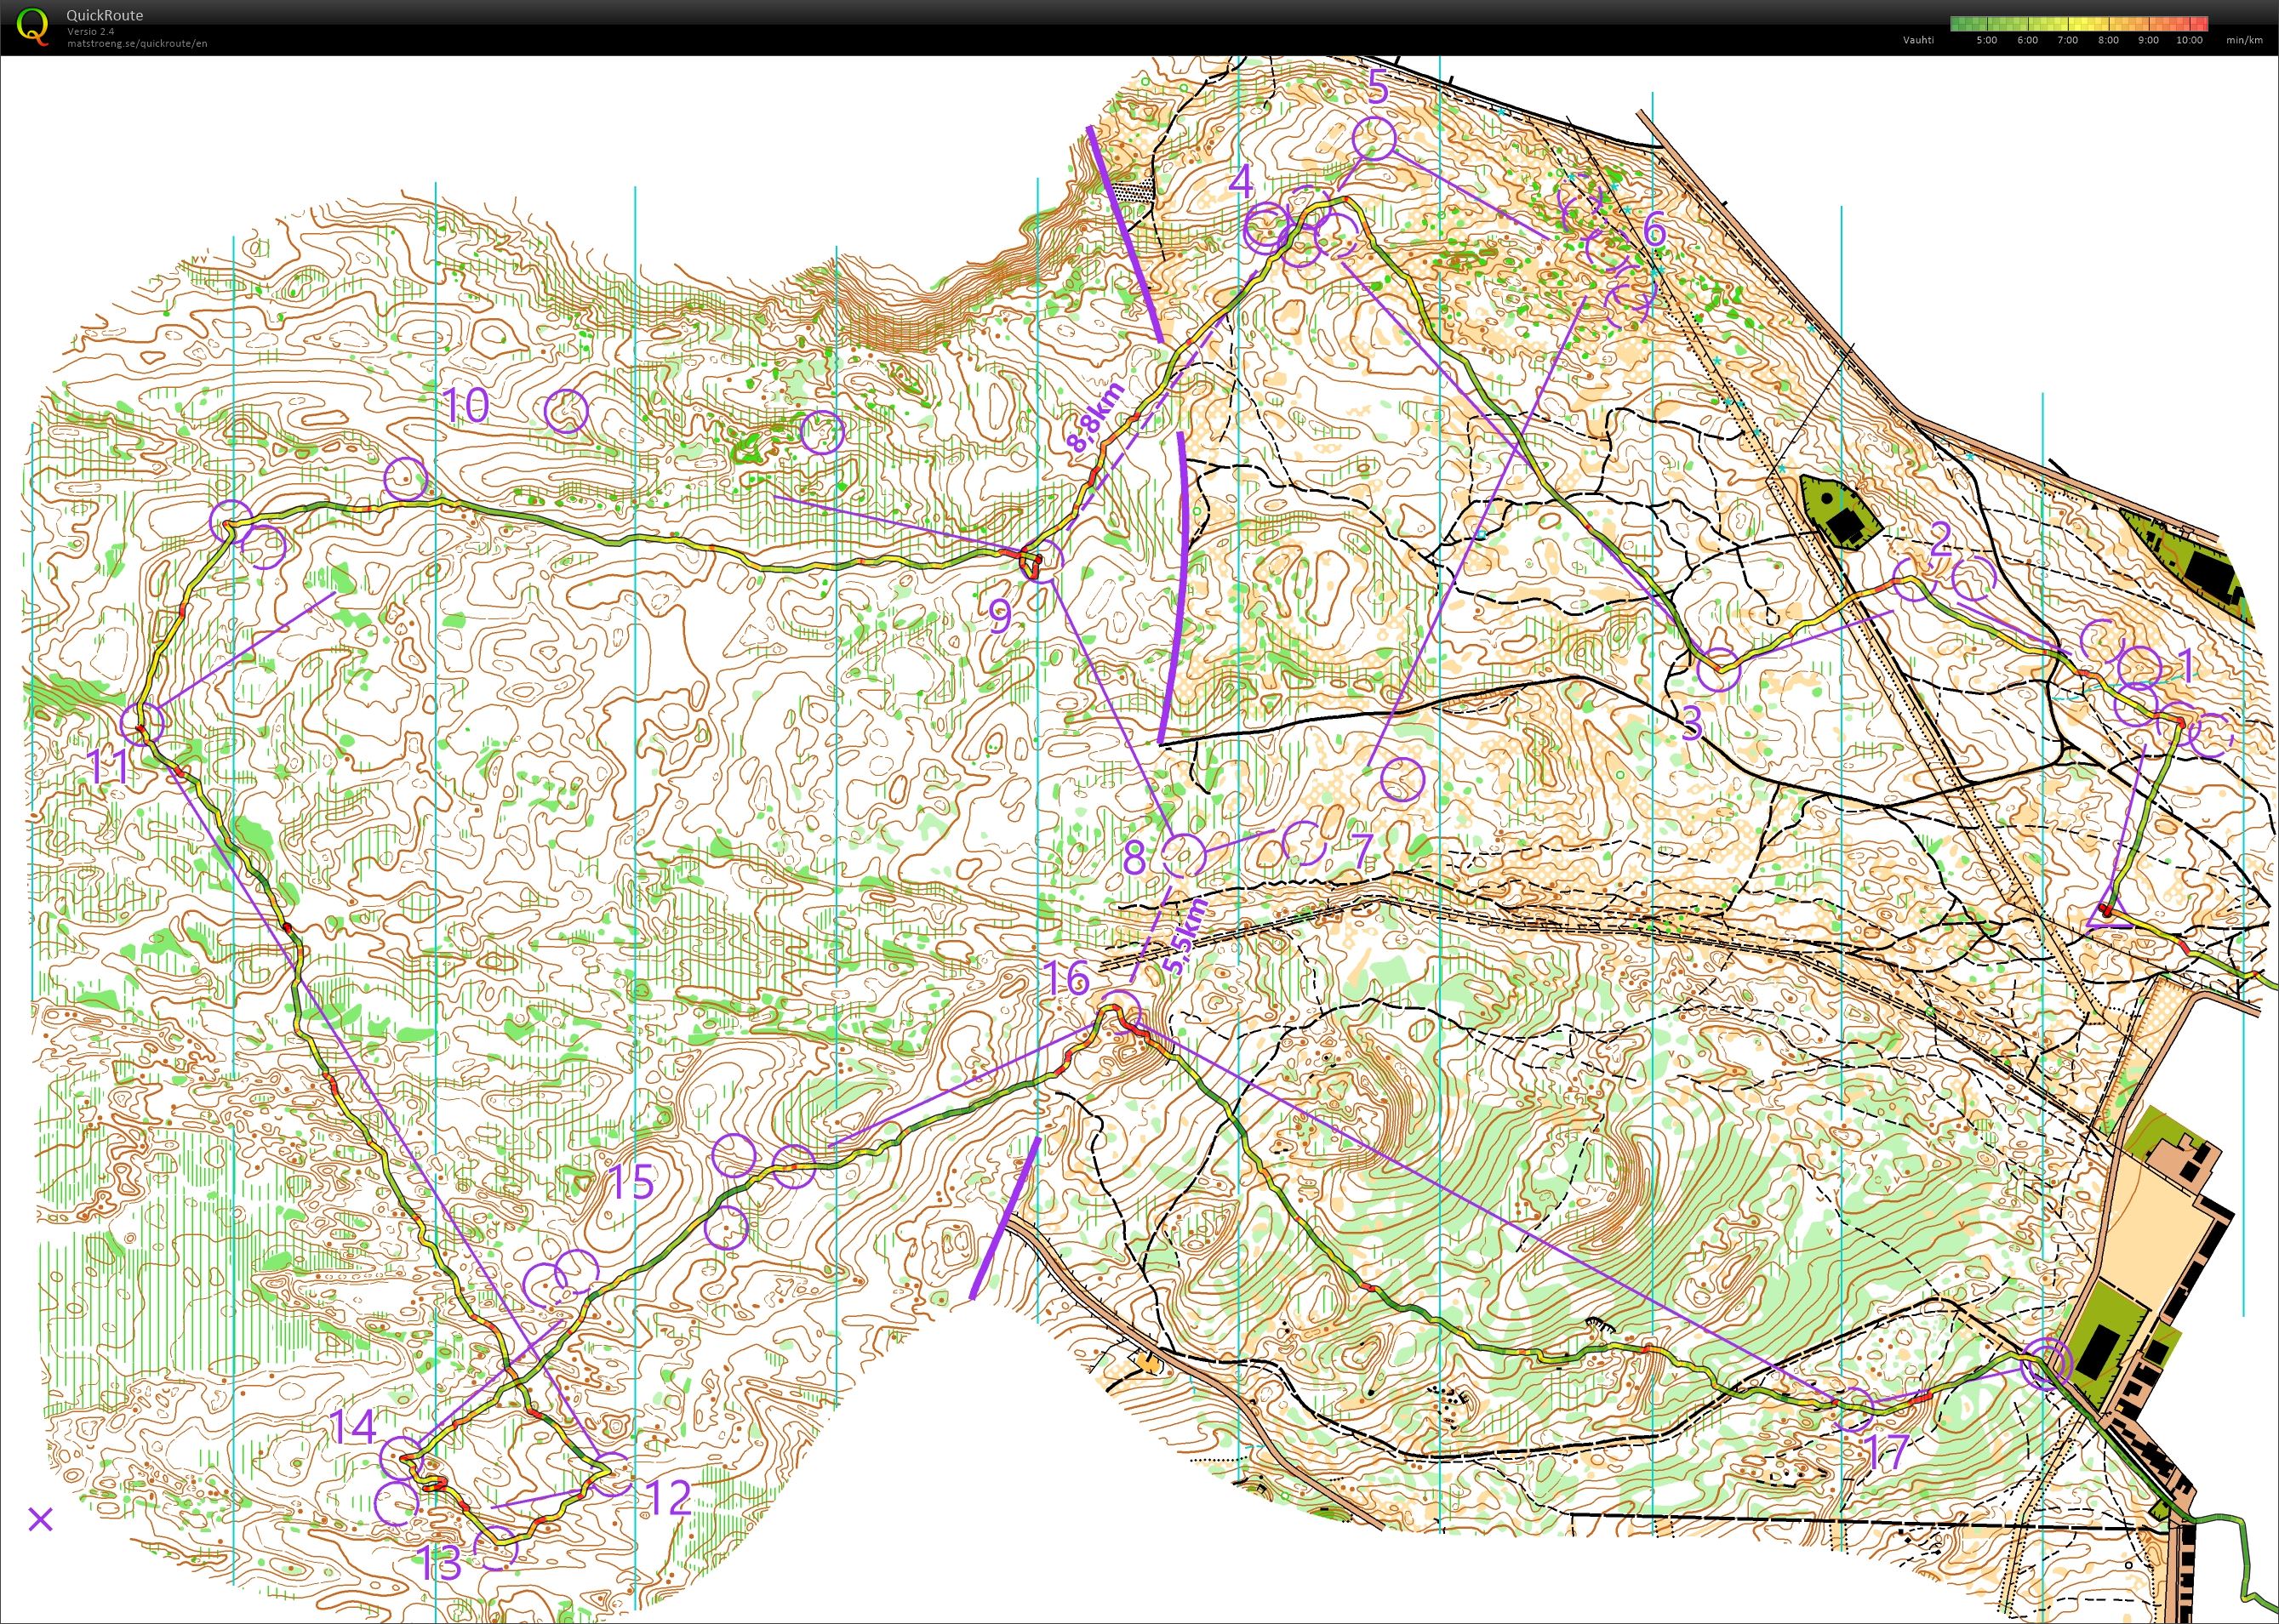Viewport: 2279px width, 1624px height.
Task: Open the matstroeng.se/quickroute/en link
Action: pyautogui.click(x=137, y=44)
